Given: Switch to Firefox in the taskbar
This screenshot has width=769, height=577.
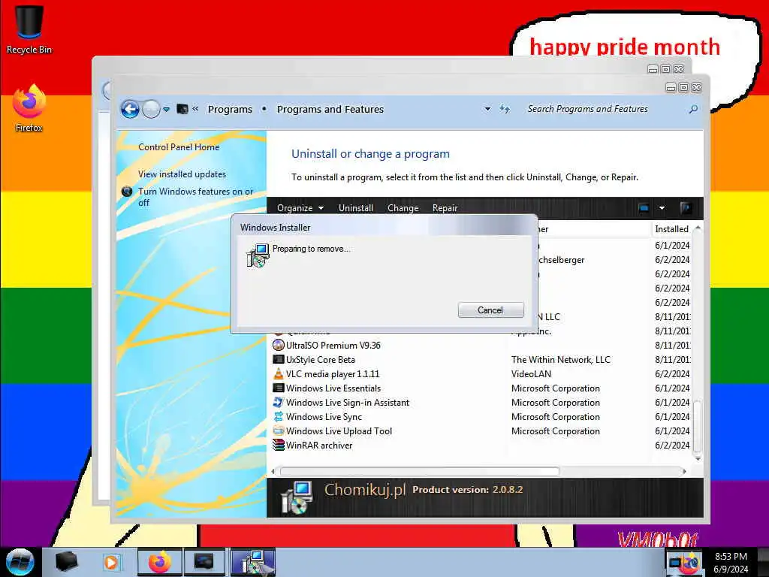Looking at the screenshot, I should [x=159, y=562].
